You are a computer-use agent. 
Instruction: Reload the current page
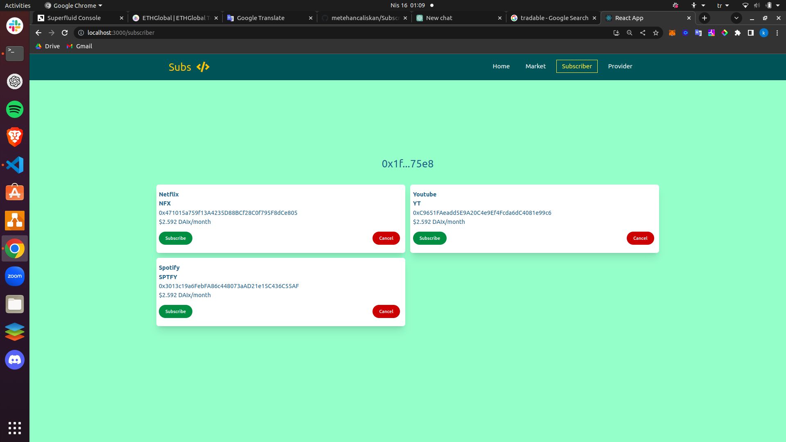65,33
